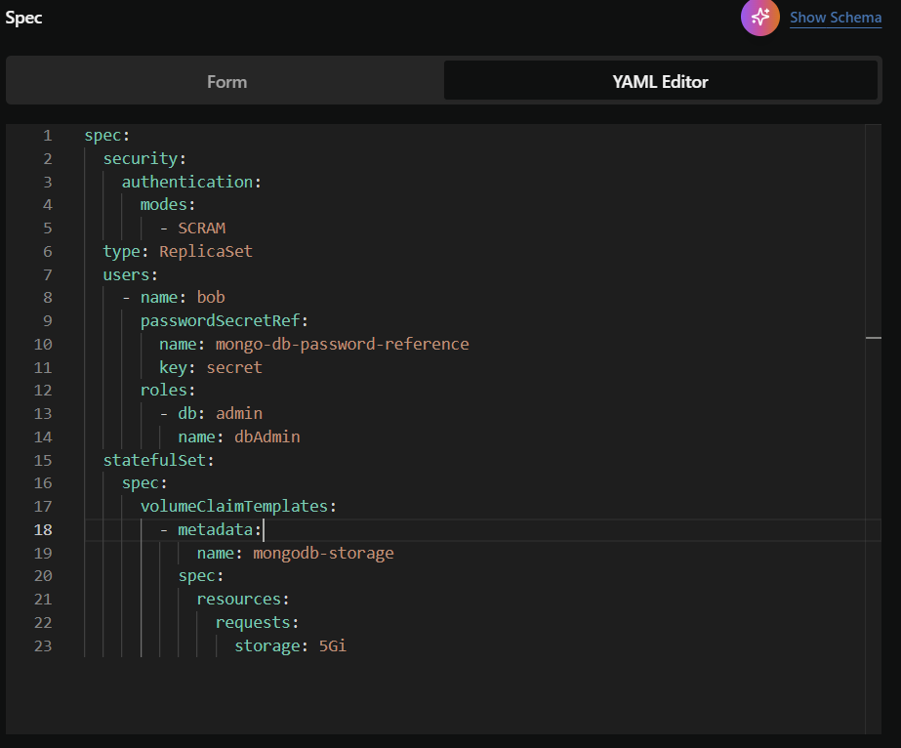The height and width of the screenshot is (748, 901).
Task: Click line number 1 in the gutter
Action: (48, 135)
